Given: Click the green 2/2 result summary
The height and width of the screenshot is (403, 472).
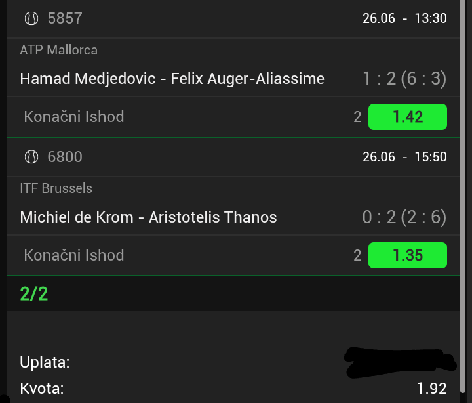Looking at the screenshot, I should coord(34,294).
